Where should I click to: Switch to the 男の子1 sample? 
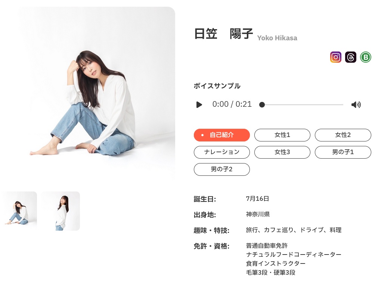click(x=343, y=152)
